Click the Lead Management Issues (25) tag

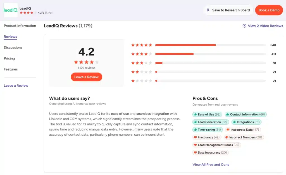pyautogui.click(x=217, y=145)
